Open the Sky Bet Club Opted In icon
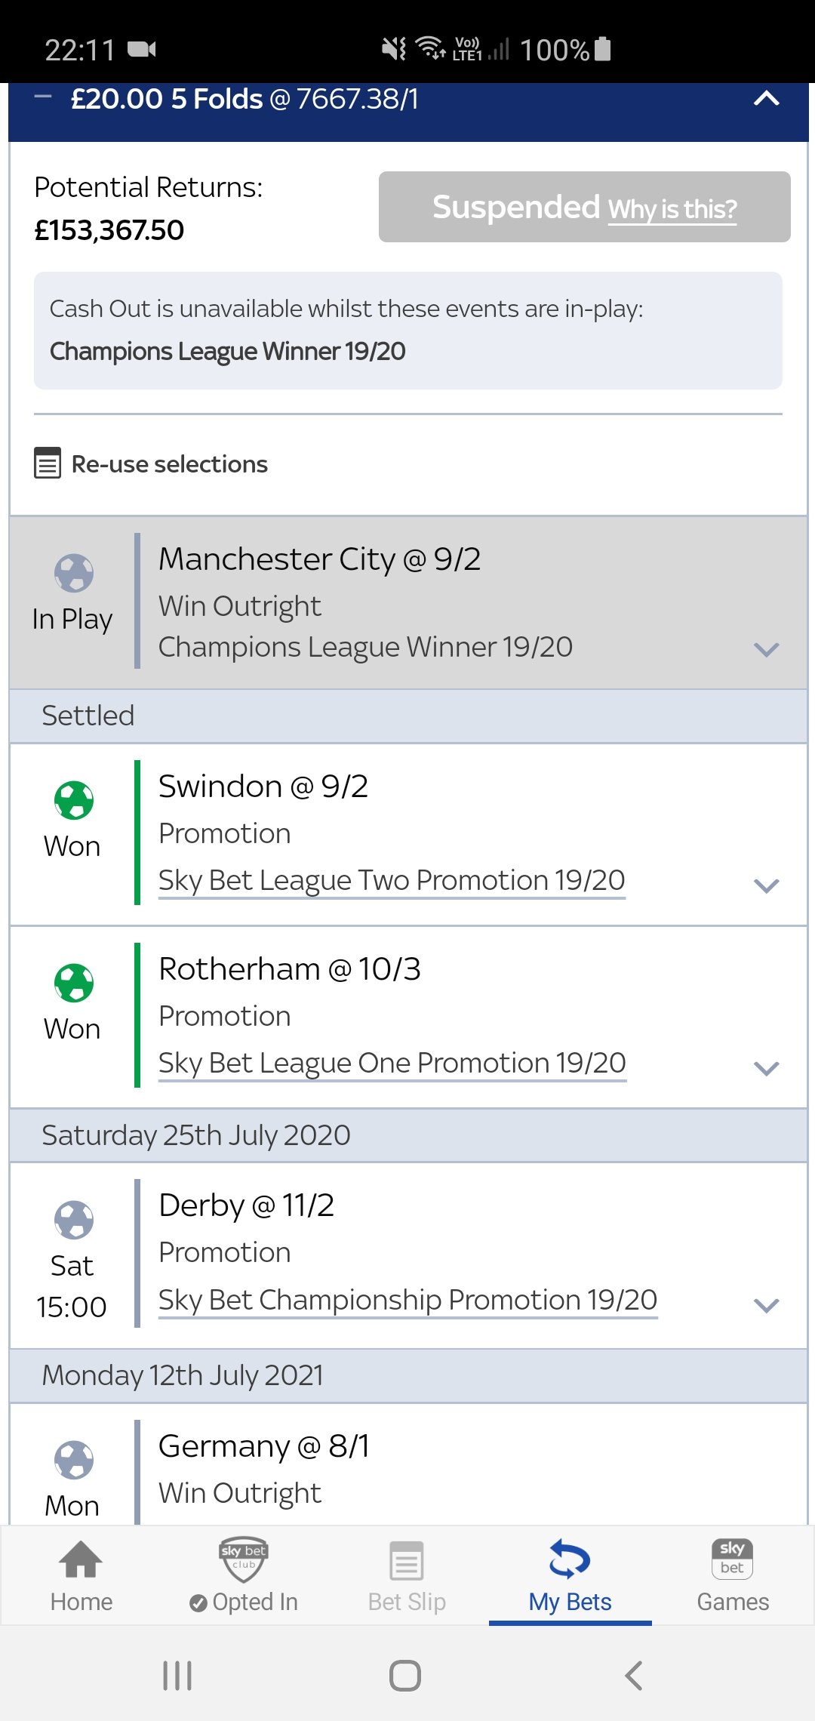 pyautogui.click(x=244, y=1559)
